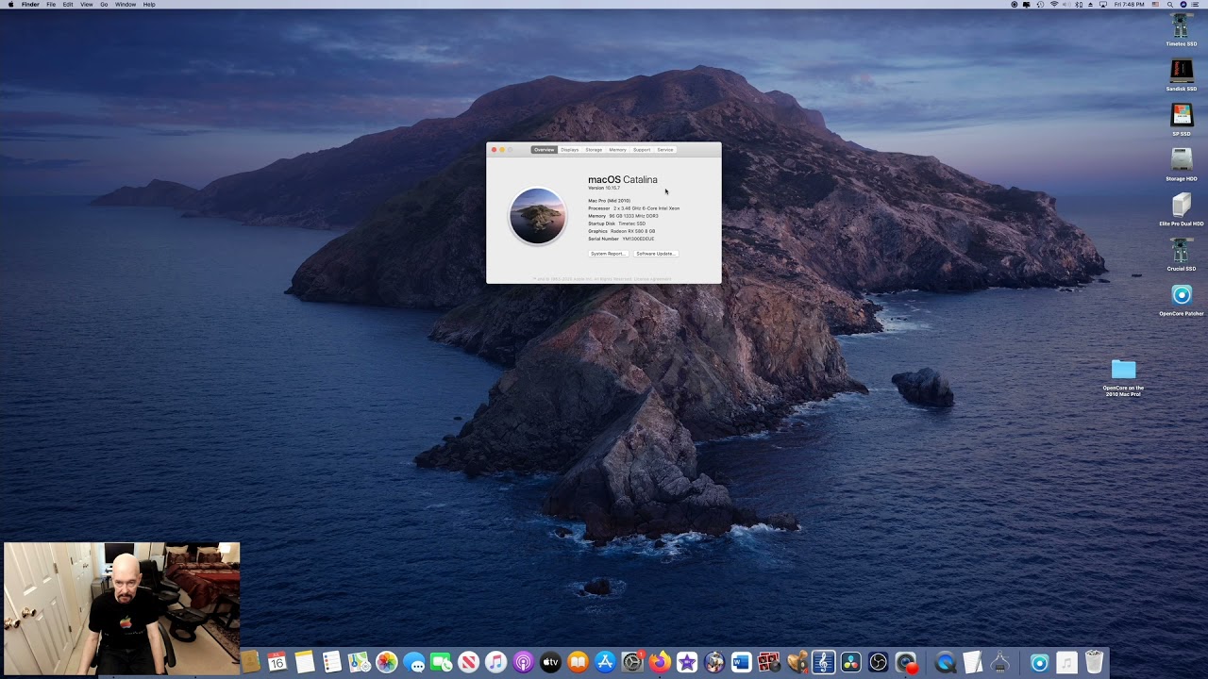1208x679 pixels.
Task: Click the macOS Catalina logo image
Action: click(x=538, y=216)
